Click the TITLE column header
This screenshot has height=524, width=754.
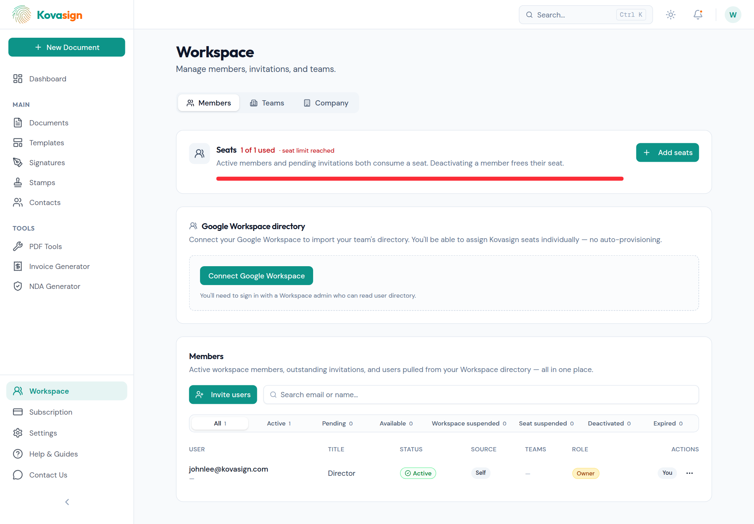336,449
